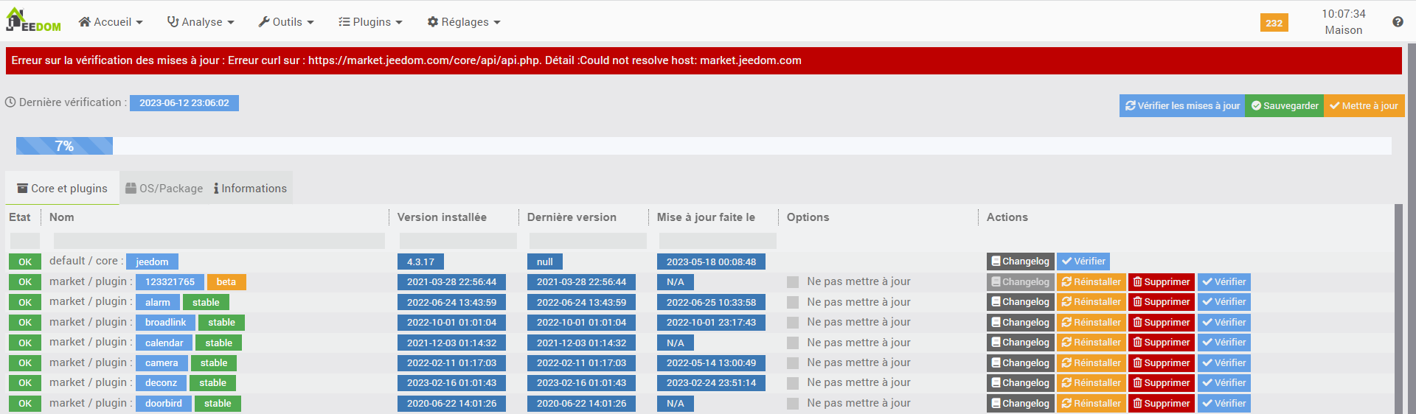The height and width of the screenshot is (414, 1416).
Task: Click the Jeedom logo icon
Action: tap(33, 20)
